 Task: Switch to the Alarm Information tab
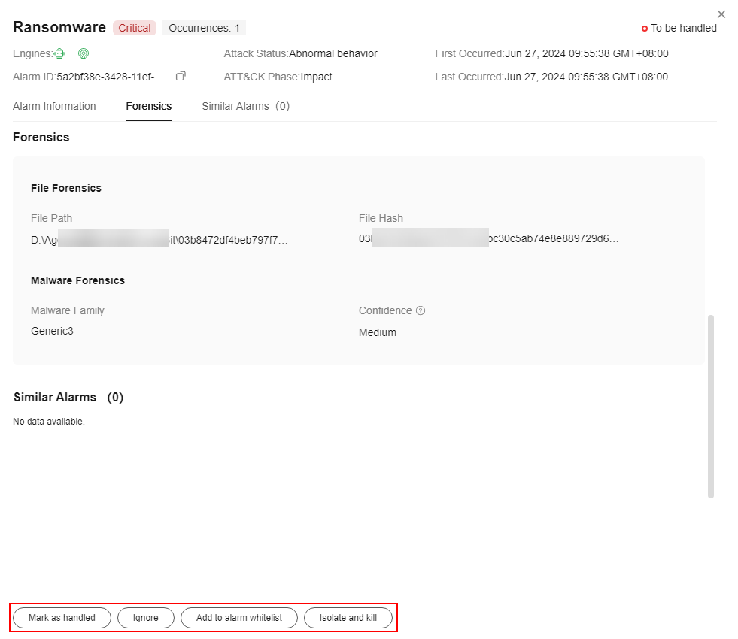pos(54,106)
